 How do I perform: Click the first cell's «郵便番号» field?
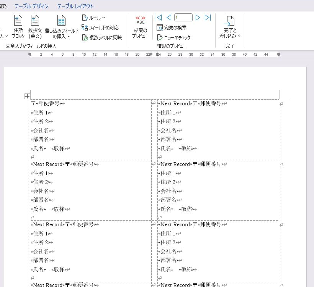pyautogui.click(x=49, y=103)
